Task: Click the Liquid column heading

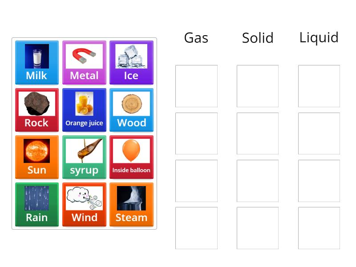Action: point(319,37)
